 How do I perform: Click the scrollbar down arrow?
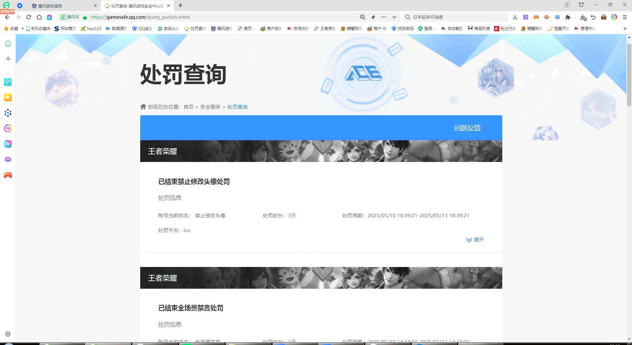click(x=629, y=339)
